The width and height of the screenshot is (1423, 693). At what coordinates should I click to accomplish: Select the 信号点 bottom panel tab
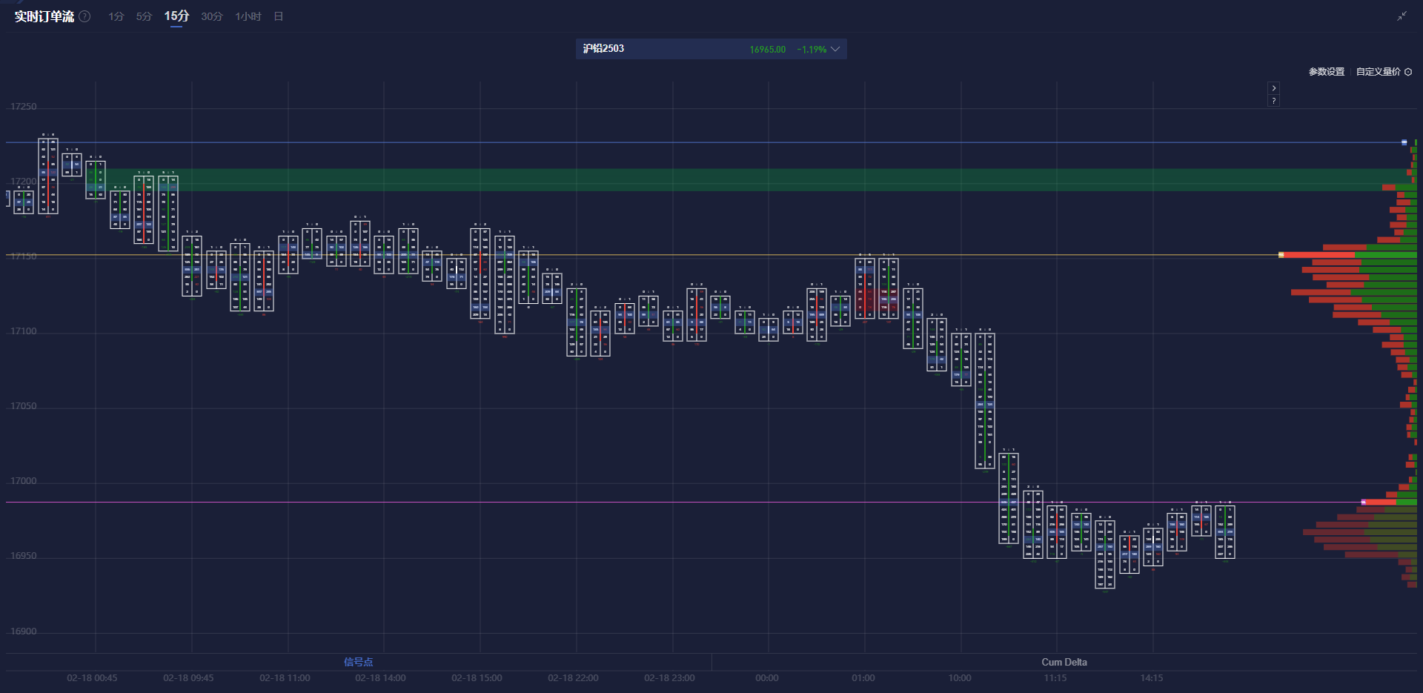tap(358, 662)
